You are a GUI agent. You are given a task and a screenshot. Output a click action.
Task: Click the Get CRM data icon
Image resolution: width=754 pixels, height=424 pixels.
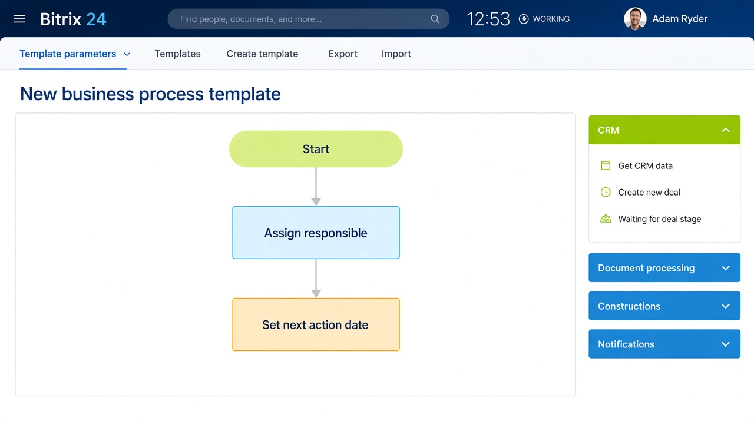(606, 165)
